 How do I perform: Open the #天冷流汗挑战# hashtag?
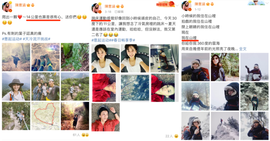point(36,39)
